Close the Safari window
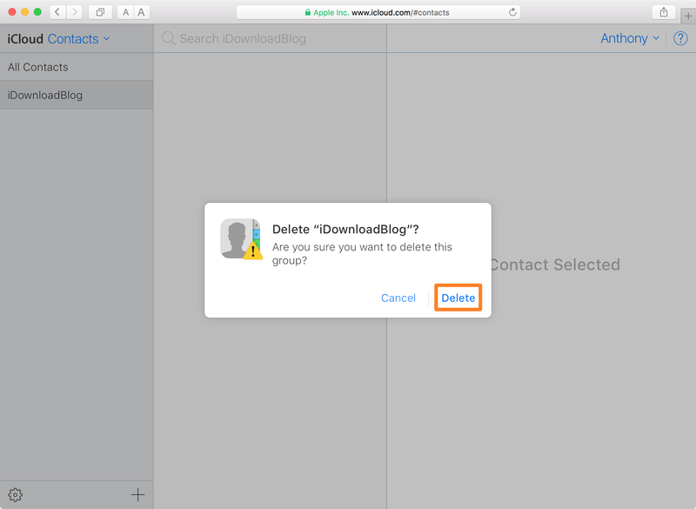 (12, 12)
